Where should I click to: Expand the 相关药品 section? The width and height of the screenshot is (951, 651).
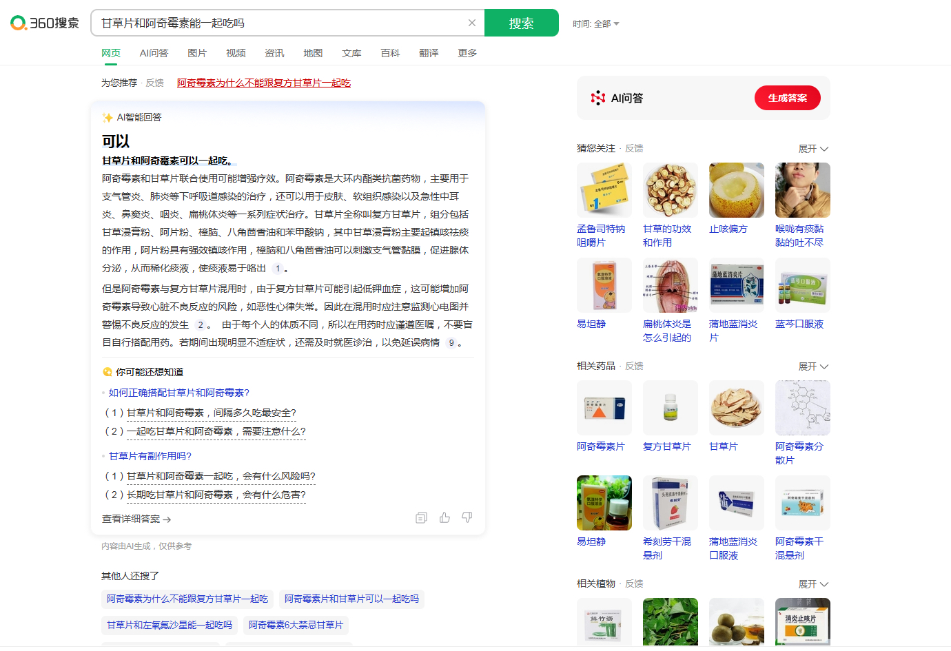(813, 366)
